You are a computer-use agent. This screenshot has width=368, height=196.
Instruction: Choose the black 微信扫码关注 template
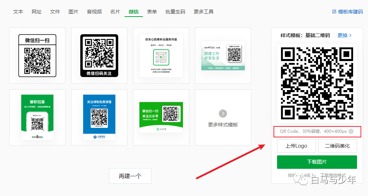point(99,55)
